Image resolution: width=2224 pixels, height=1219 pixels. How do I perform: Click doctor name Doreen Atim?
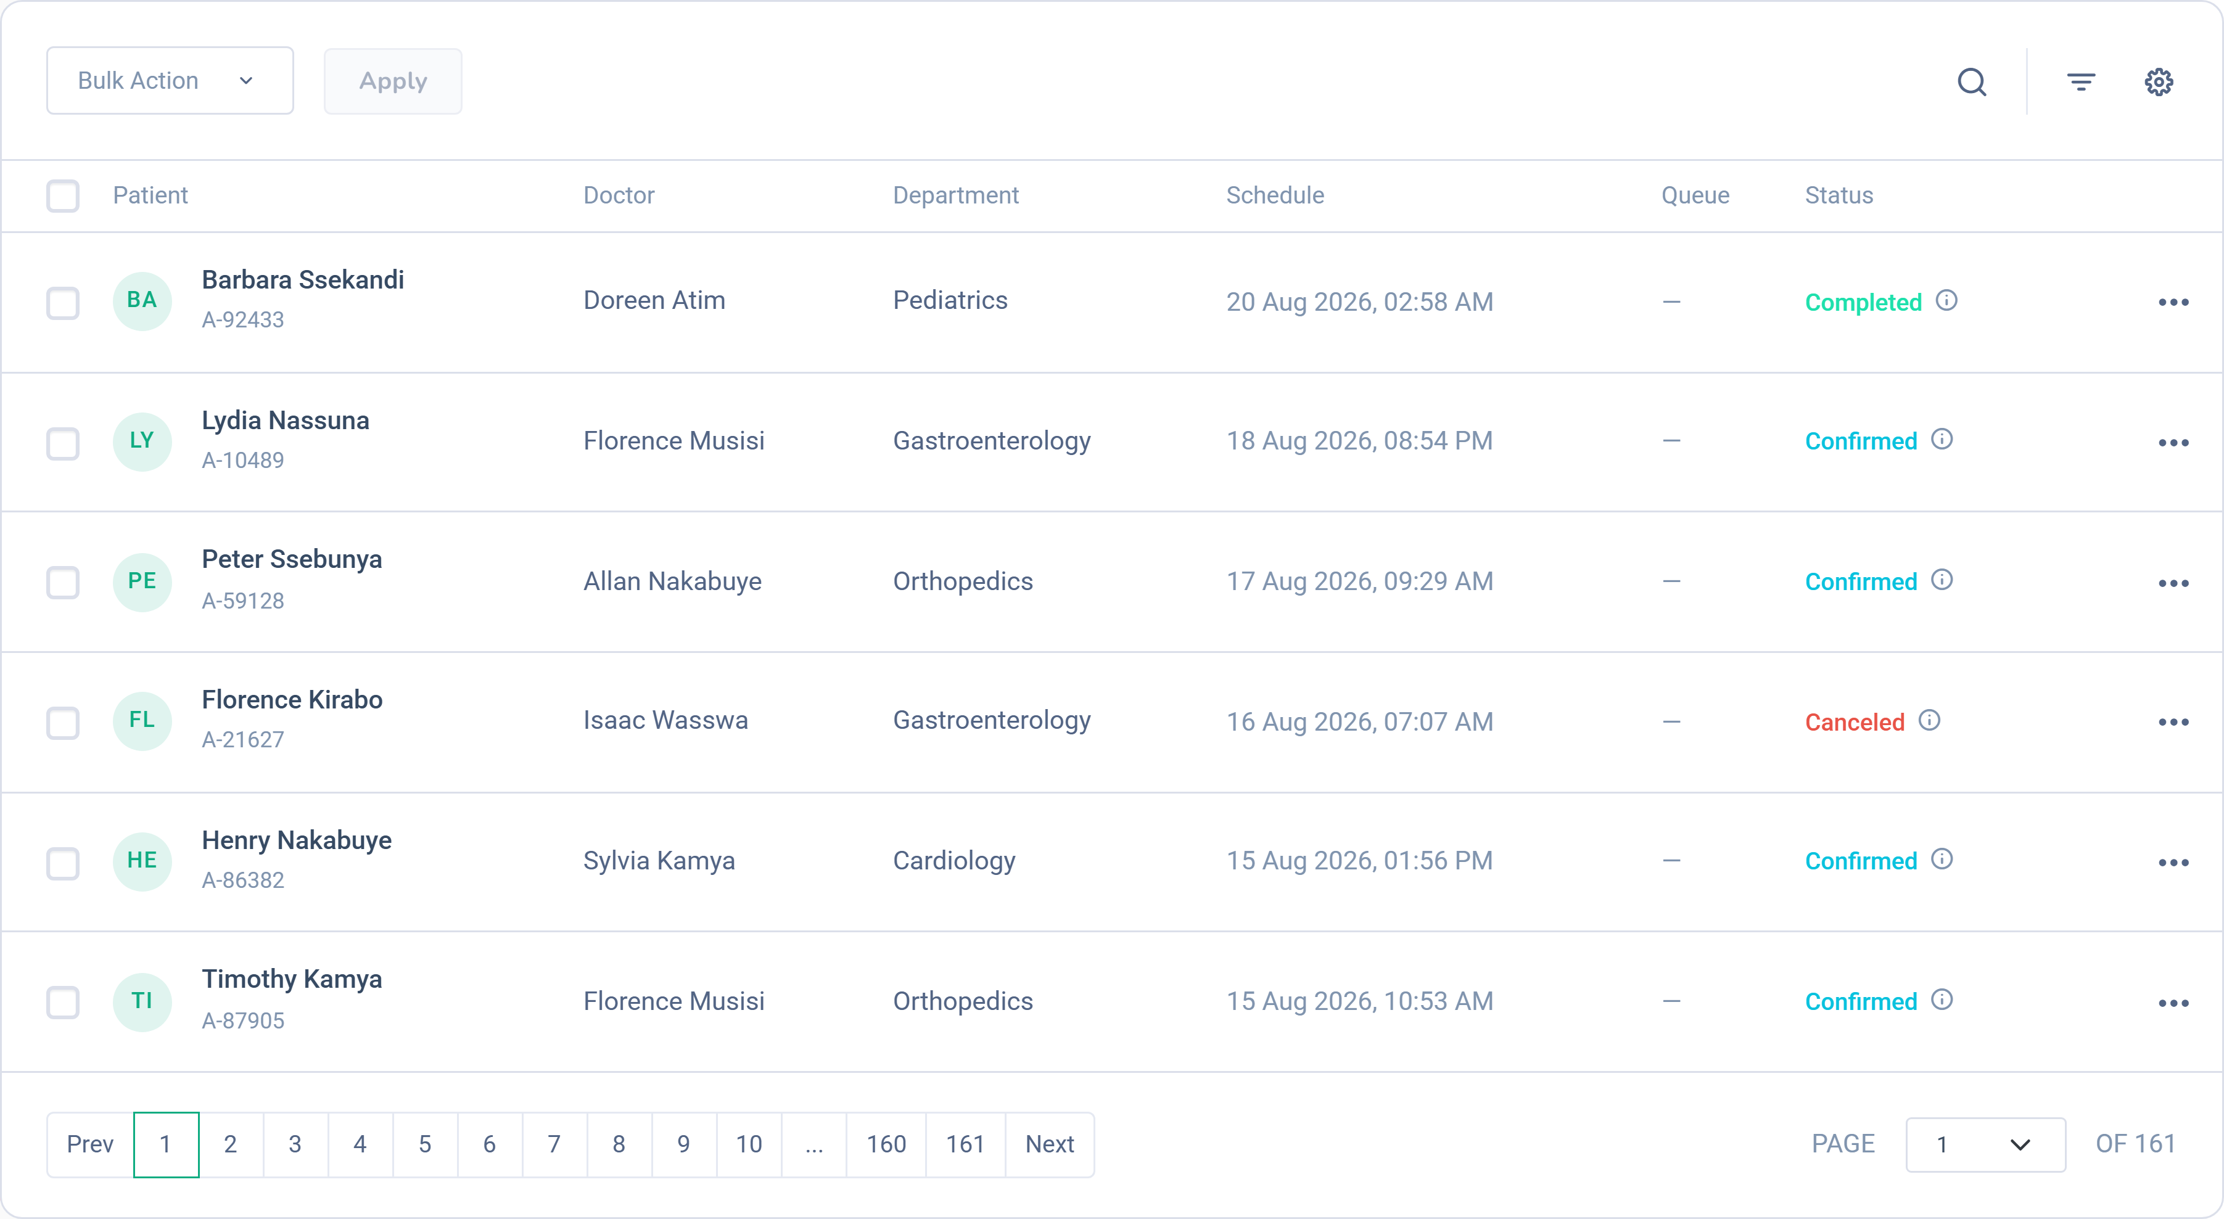[654, 300]
